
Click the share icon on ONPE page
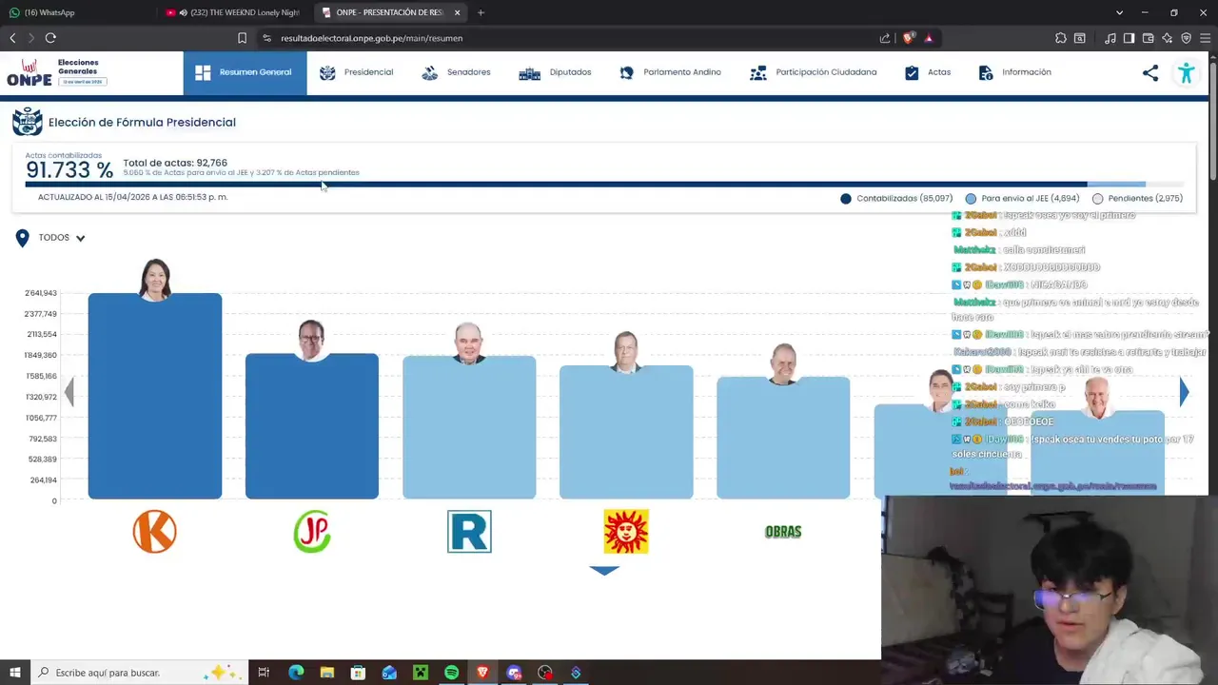(x=1150, y=73)
